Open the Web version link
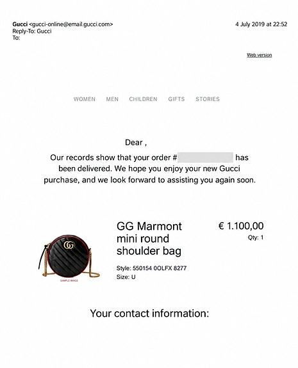The image size is (298, 368). tap(259, 55)
